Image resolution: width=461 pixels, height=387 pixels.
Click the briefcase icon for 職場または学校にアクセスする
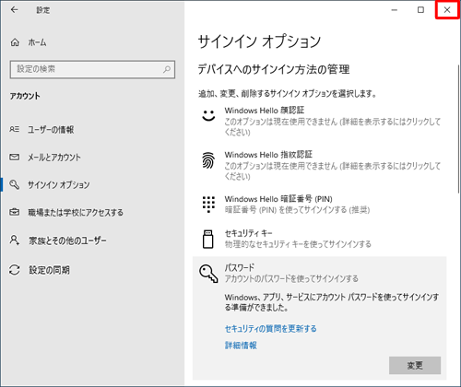click(14, 212)
